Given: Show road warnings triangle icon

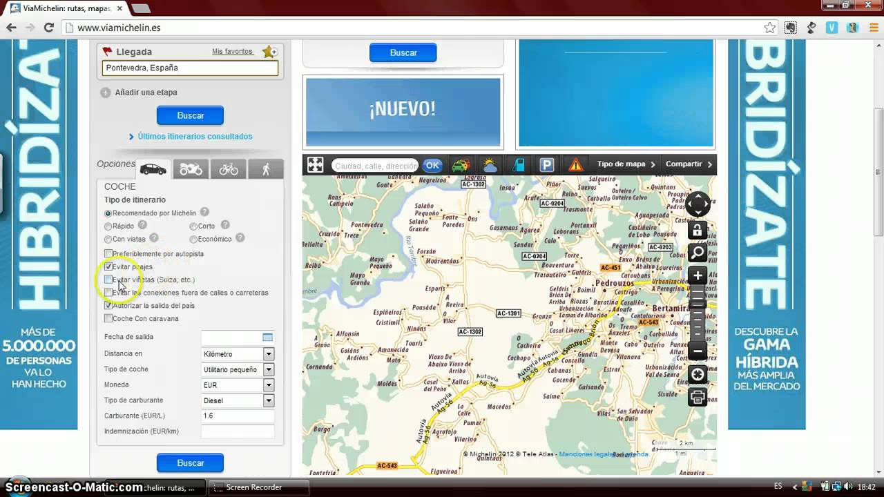Looking at the screenshot, I should coord(575,165).
